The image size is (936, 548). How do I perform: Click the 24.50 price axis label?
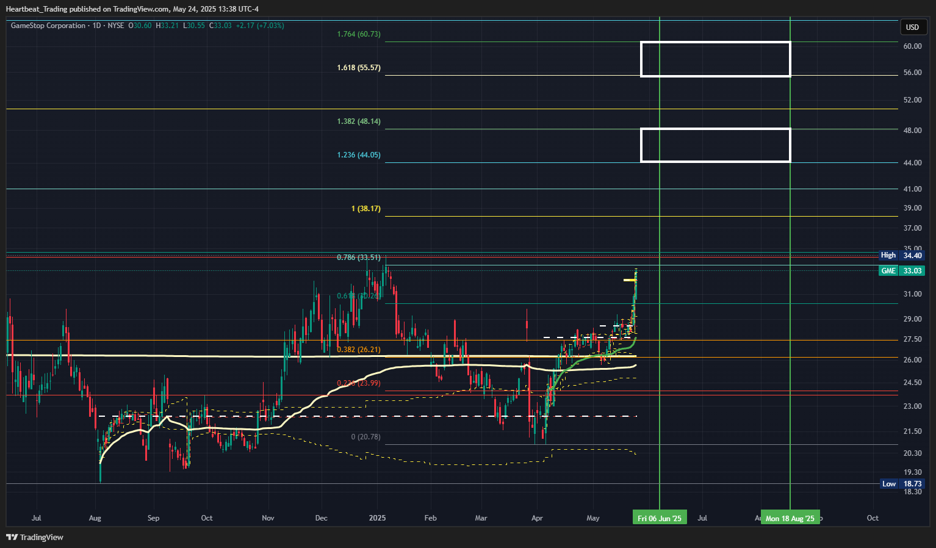coord(913,383)
